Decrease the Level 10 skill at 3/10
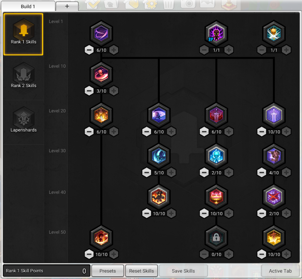 click(89, 91)
